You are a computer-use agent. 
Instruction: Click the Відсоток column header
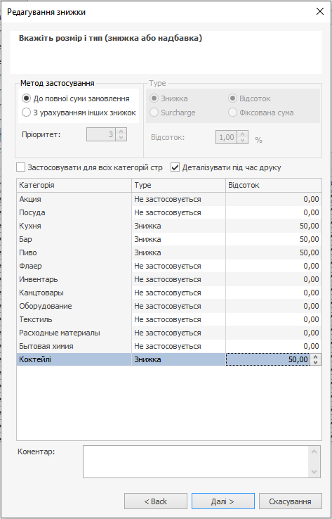[x=274, y=186]
